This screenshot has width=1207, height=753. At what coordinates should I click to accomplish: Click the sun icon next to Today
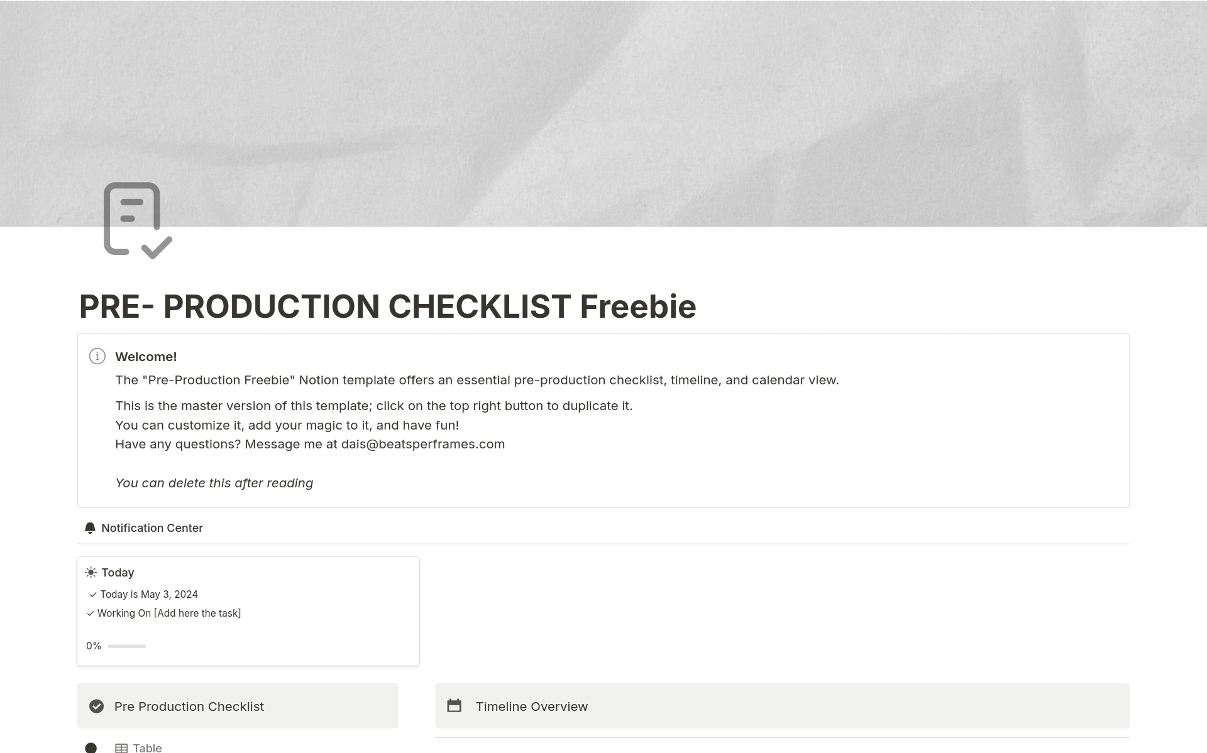click(91, 572)
